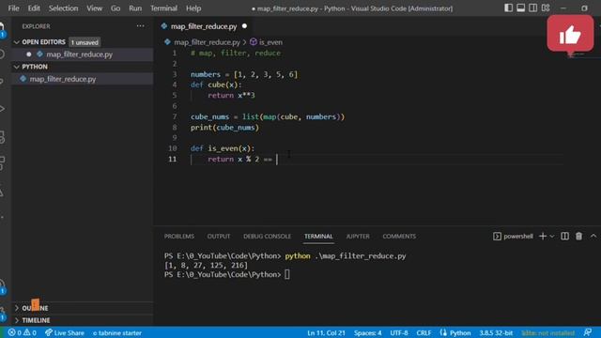The image size is (601, 338).
Task: Change line ending via CRLF
Action: pyautogui.click(x=424, y=332)
